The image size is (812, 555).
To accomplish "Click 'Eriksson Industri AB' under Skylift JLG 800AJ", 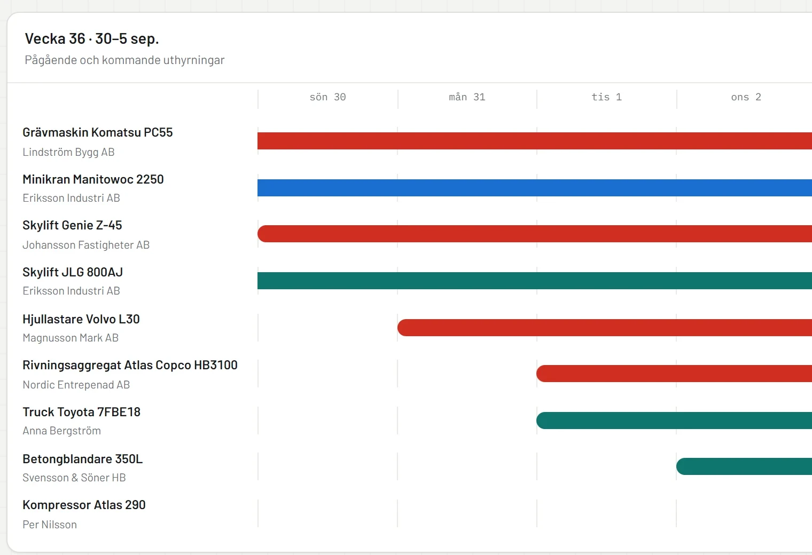I will click(71, 291).
